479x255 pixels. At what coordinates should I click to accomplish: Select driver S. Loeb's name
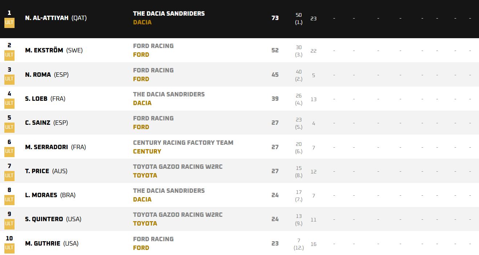(x=36, y=99)
